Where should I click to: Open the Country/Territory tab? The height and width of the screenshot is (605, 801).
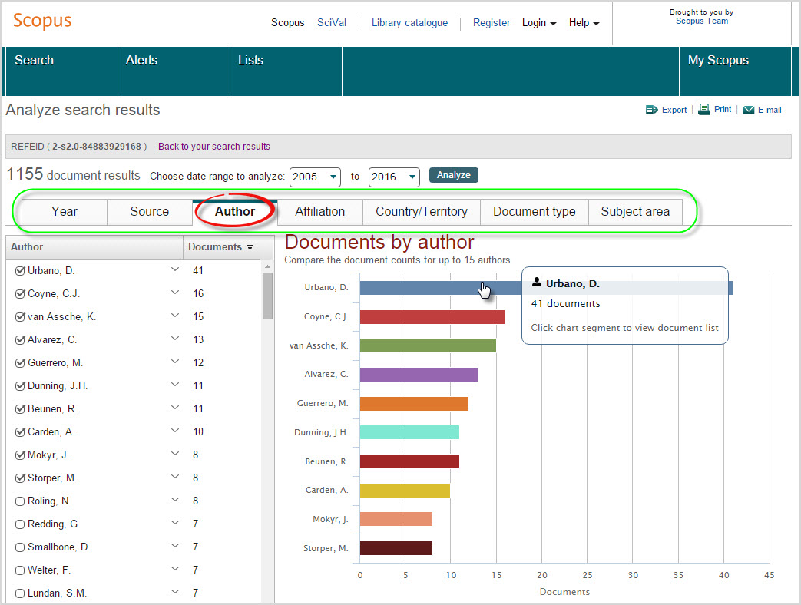click(422, 212)
